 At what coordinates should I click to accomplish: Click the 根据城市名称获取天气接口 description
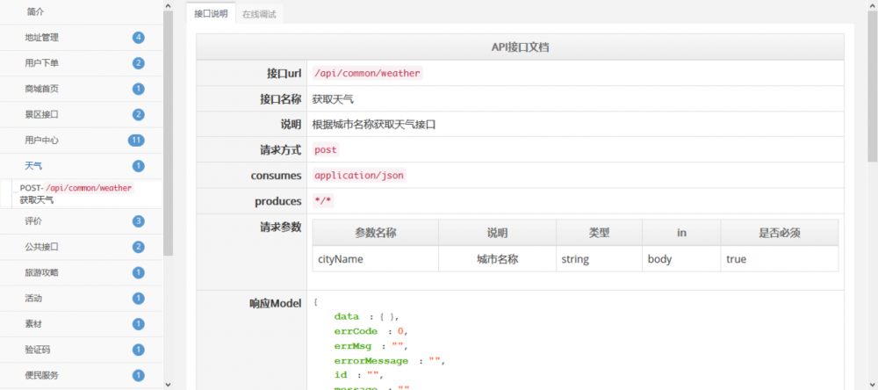tap(373, 125)
